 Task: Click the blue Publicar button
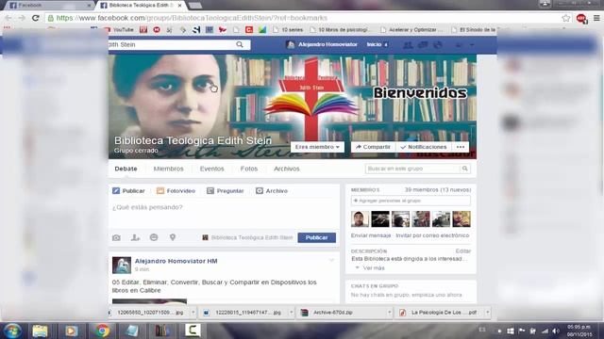point(317,237)
